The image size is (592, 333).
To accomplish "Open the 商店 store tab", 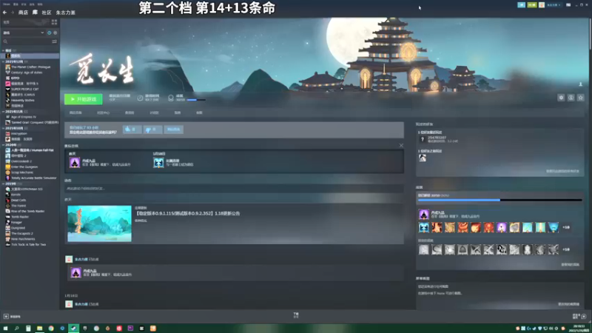I will point(23,13).
